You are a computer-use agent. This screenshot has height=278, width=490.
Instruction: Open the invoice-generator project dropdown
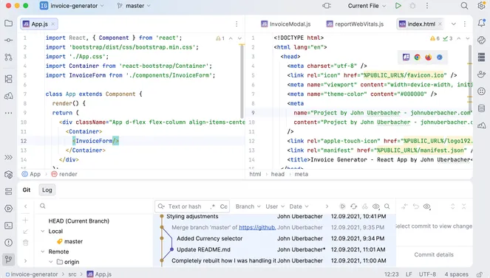pos(72,6)
